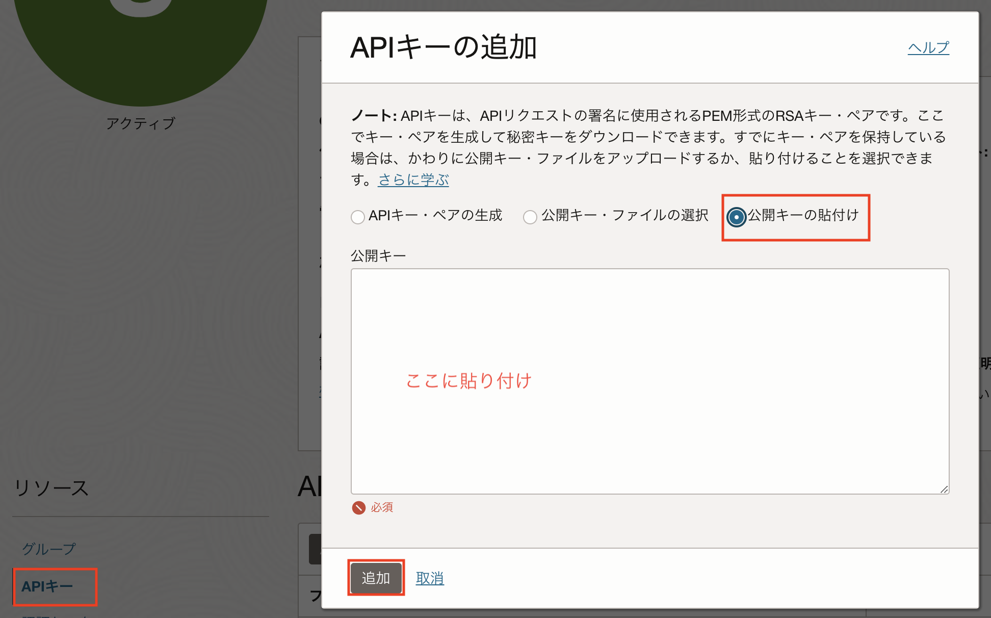This screenshot has height=618, width=991.
Task: Click the アクティブ status label
Action: 141,122
